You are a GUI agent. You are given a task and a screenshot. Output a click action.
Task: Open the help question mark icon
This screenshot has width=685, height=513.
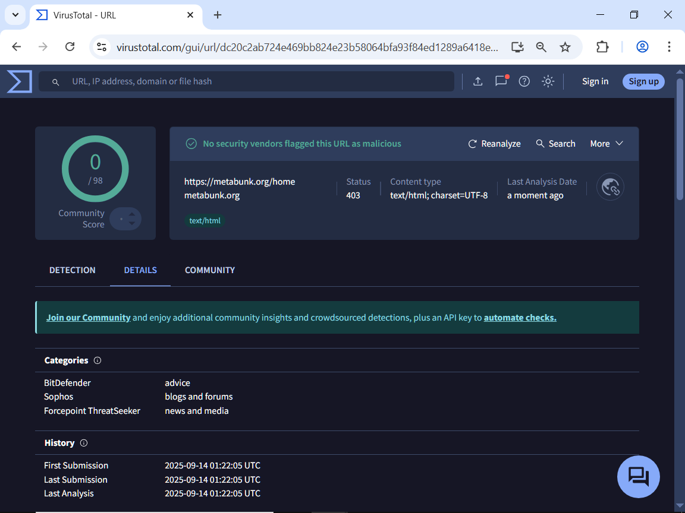tap(524, 81)
